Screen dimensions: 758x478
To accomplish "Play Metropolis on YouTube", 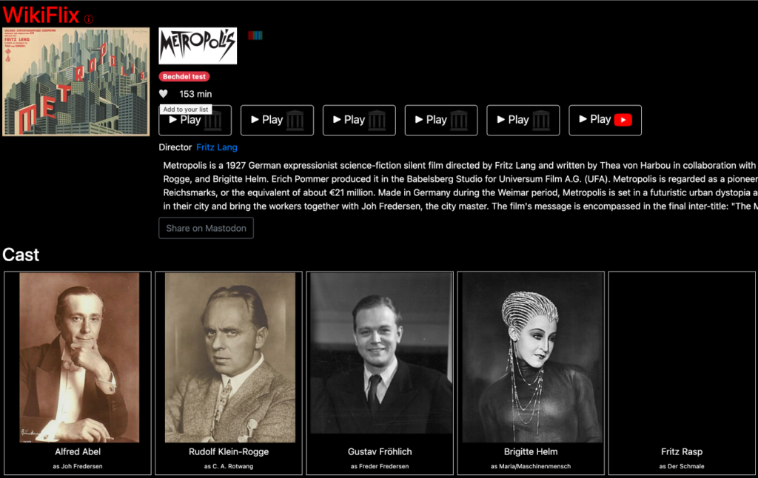I will pyautogui.click(x=605, y=120).
